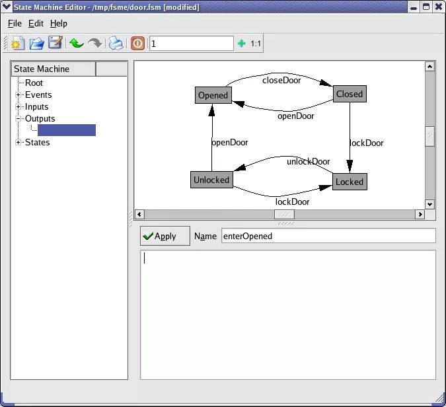Expand the States tree node
This screenshot has width=446, height=407.
19,142
